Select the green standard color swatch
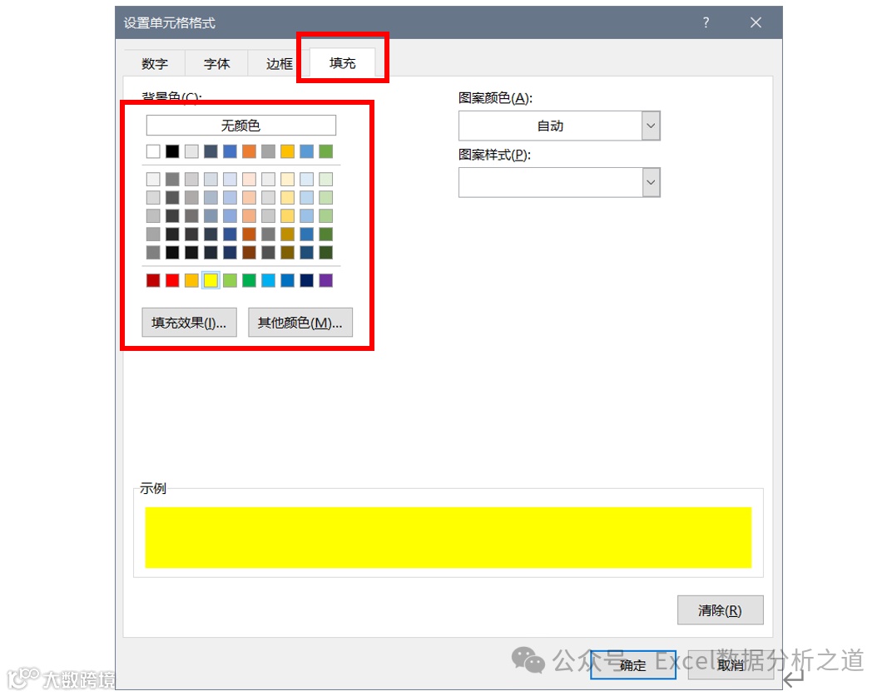892x696 pixels. coord(249,280)
